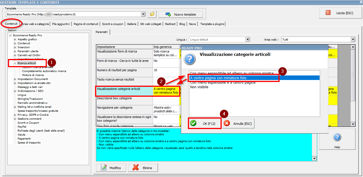Image resolution: width=363 pixels, height=177 pixels.
Task: Select Pagamenti in the Sezioni tree
Action: tap(24, 139)
